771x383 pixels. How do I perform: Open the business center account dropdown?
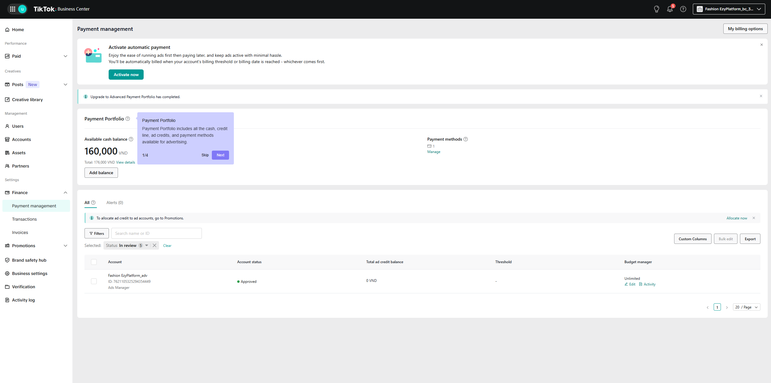point(729,9)
